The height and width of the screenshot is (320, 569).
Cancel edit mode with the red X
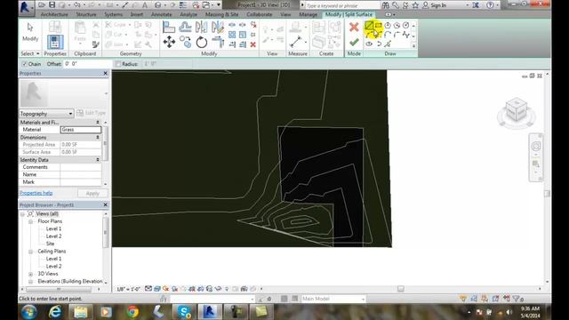pyautogui.click(x=354, y=28)
